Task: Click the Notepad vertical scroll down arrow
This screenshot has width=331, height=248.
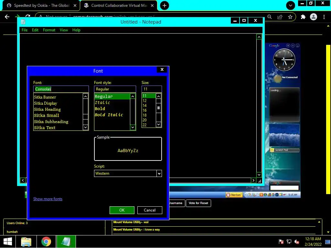Action: coord(259,175)
